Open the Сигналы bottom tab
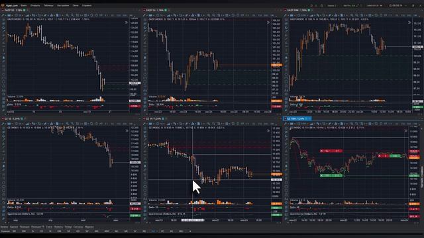This screenshot has height=238, width=424. [x=78, y=227]
